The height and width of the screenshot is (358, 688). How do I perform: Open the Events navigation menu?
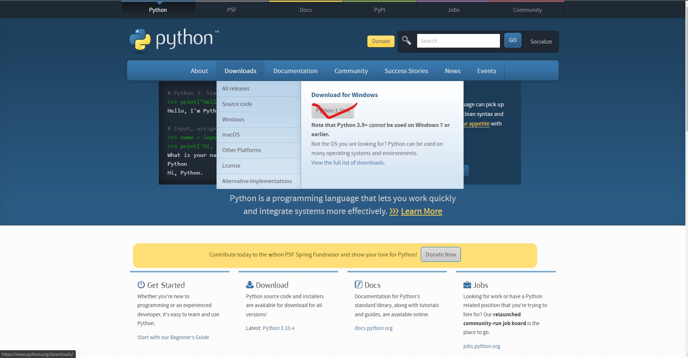tap(487, 71)
